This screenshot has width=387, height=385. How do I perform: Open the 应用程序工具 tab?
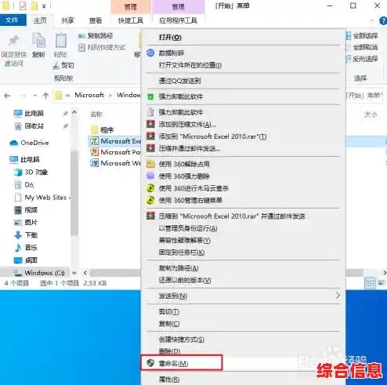point(178,20)
